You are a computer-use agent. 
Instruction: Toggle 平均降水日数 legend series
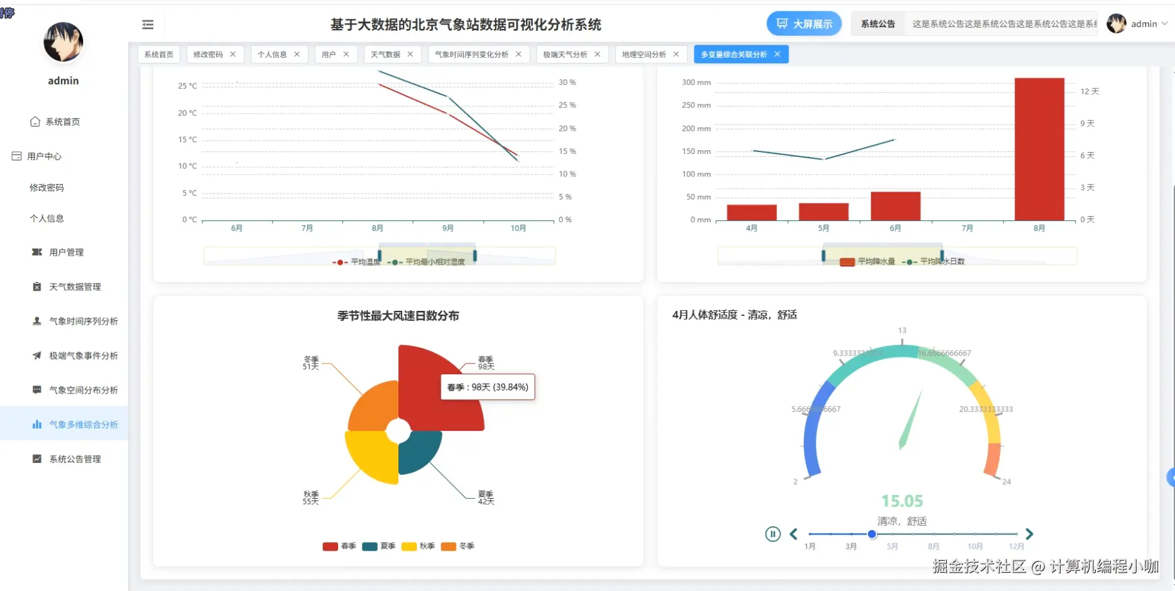coord(934,262)
